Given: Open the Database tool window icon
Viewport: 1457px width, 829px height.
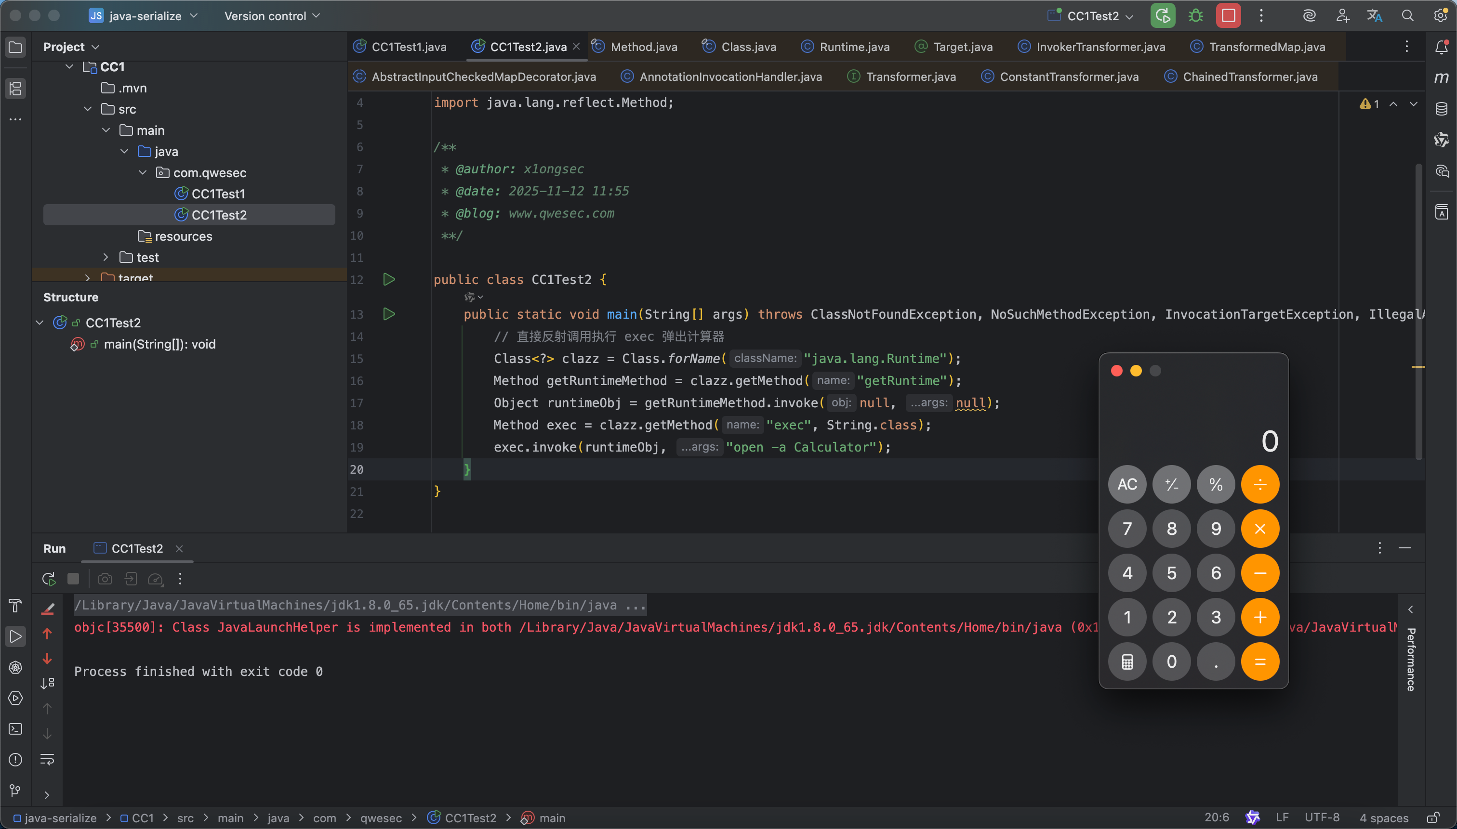Looking at the screenshot, I should click(x=1441, y=109).
